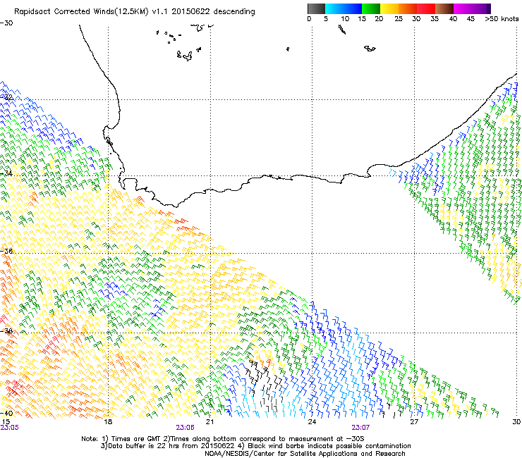Click the '20150622 descending' text in the title
Viewport: 522px width, 458px height.
pyautogui.click(x=213, y=12)
